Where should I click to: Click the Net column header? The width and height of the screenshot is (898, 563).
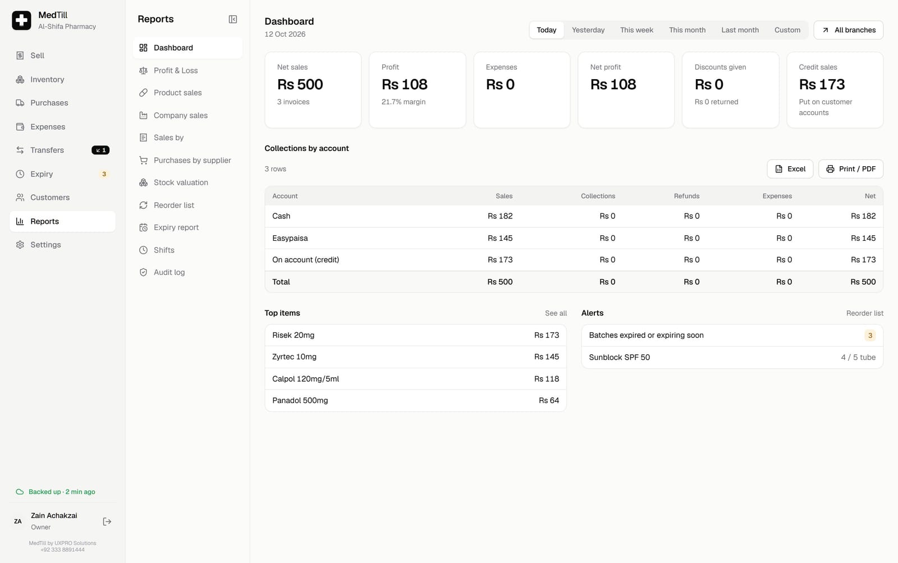coord(870,196)
